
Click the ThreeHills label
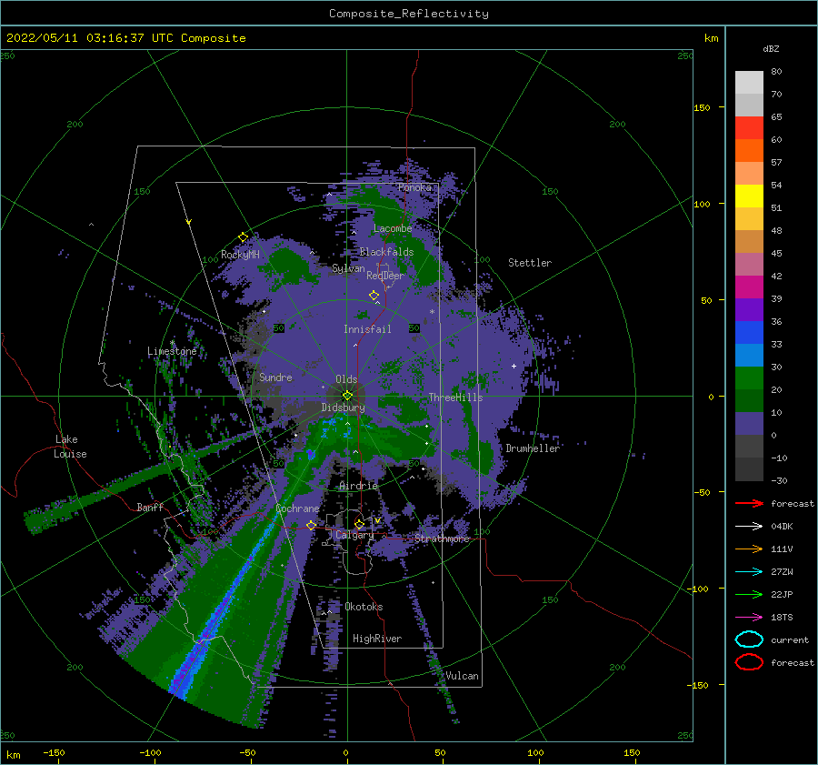(x=455, y=398)
